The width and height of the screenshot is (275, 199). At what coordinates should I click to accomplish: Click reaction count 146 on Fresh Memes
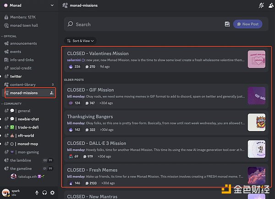pyautogui.click(x=75, y=183)
